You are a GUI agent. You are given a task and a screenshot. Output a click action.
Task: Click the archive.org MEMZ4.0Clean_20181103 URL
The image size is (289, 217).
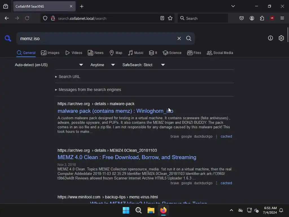coord(107,150)
